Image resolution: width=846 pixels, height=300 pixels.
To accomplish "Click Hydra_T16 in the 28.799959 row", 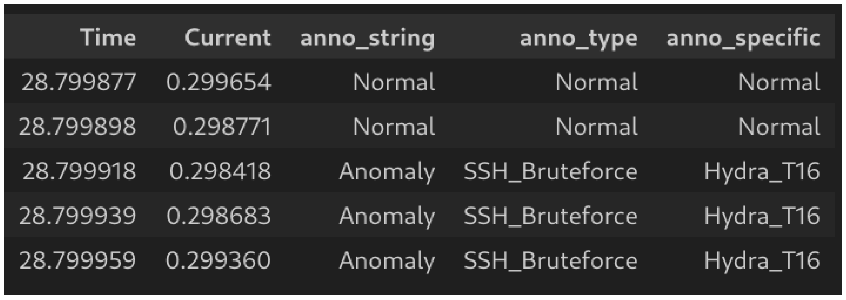I will (x=762, y=260).
